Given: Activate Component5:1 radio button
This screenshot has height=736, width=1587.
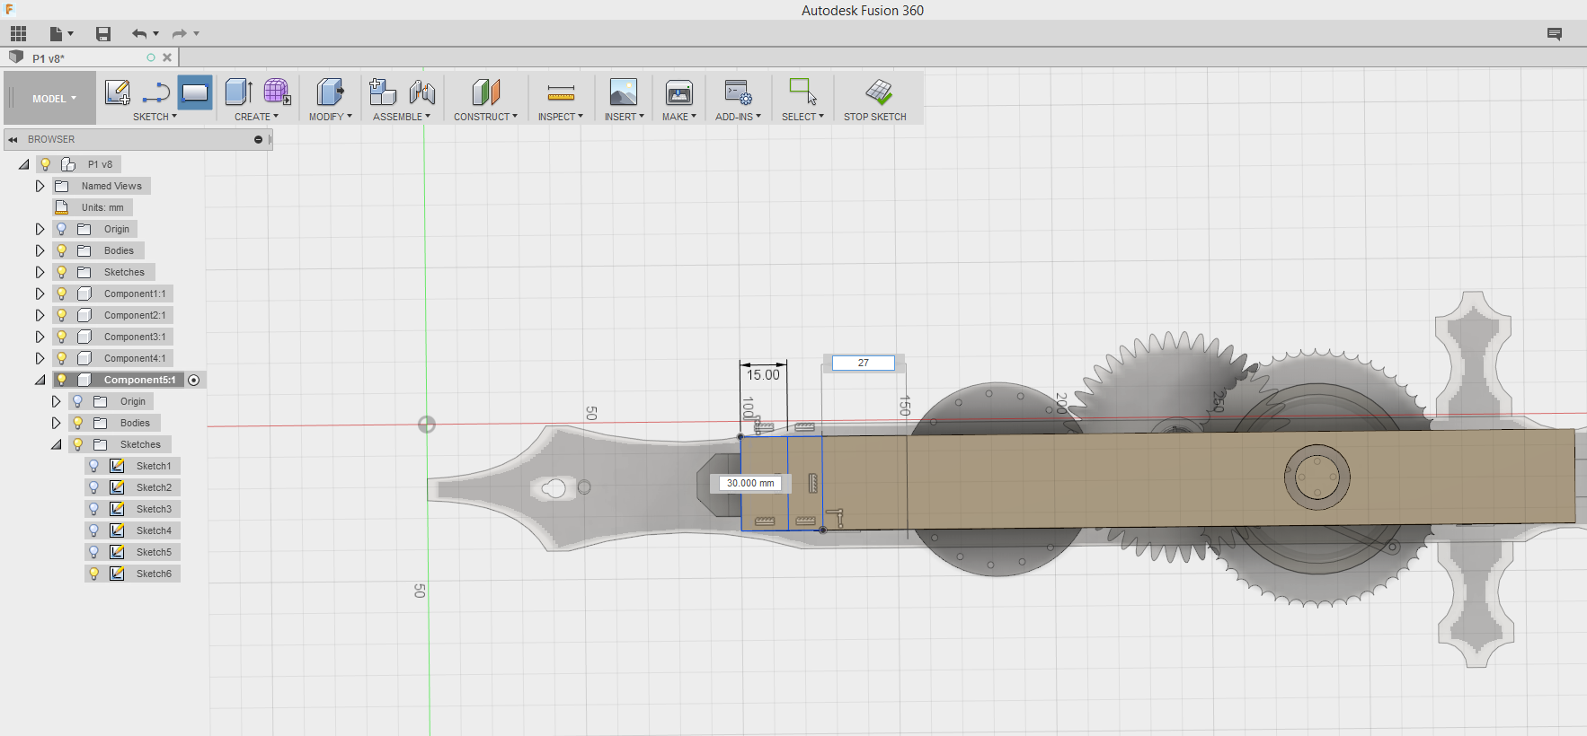Looking at the screenshot, I should pos(193,381).
